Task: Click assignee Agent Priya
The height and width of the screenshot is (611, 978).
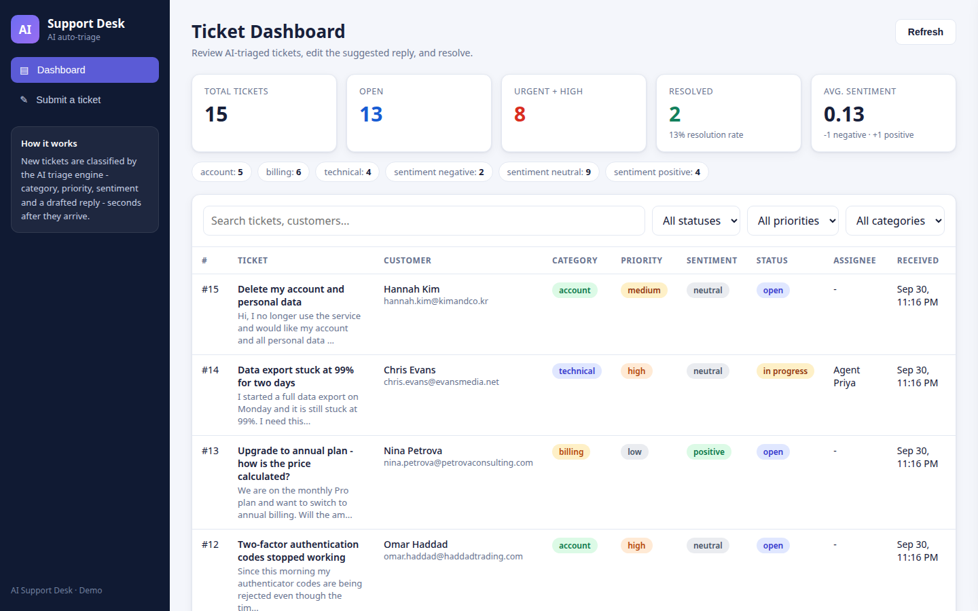Action: tap(846, 376)
